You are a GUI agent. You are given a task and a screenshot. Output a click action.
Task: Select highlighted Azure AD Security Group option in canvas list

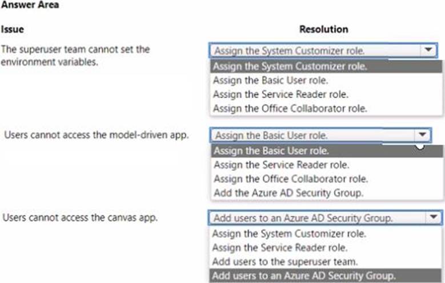pos(303,276)
